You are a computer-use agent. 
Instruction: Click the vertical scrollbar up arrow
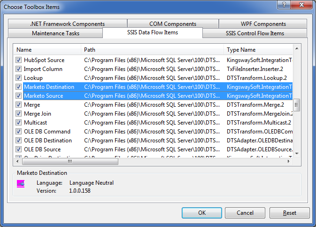(x=297, y=48)
